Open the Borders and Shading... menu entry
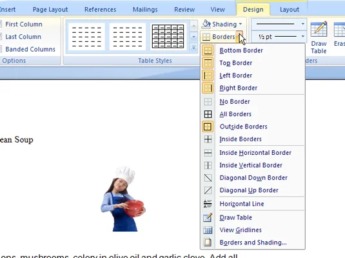The width and height of the screenshot is (345, 258). coord(253,243)
